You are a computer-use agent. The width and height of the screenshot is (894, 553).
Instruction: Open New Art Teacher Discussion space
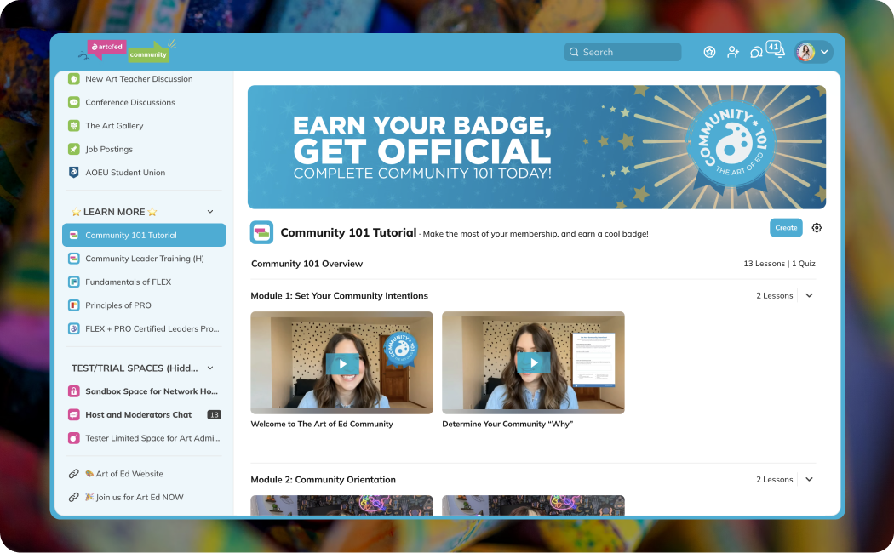[x=139, y=79]
